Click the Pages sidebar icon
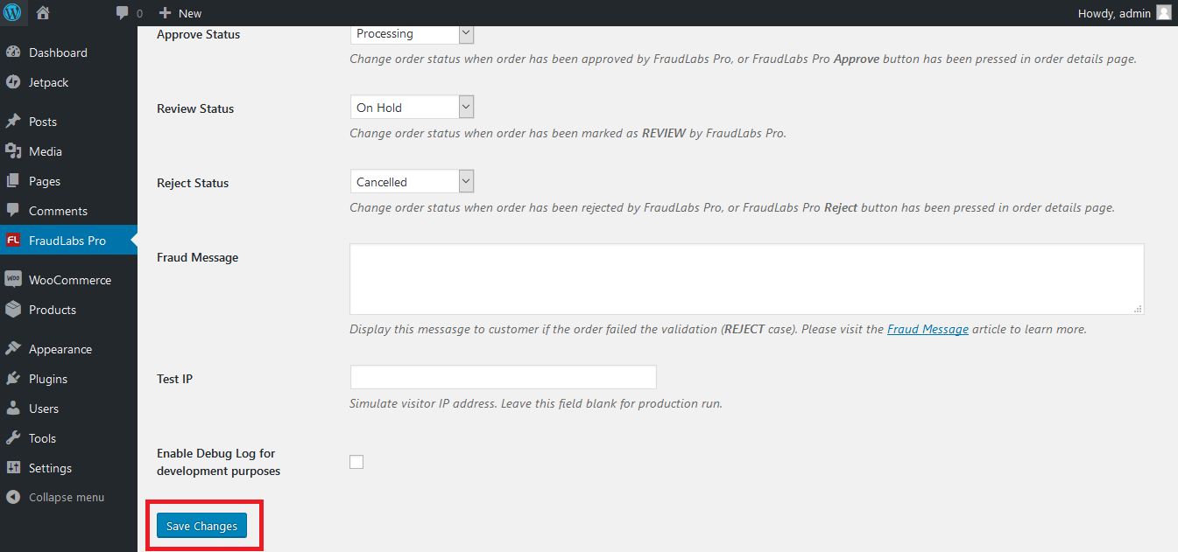Viewport: 1178px width, 552px height. (13, 181)
